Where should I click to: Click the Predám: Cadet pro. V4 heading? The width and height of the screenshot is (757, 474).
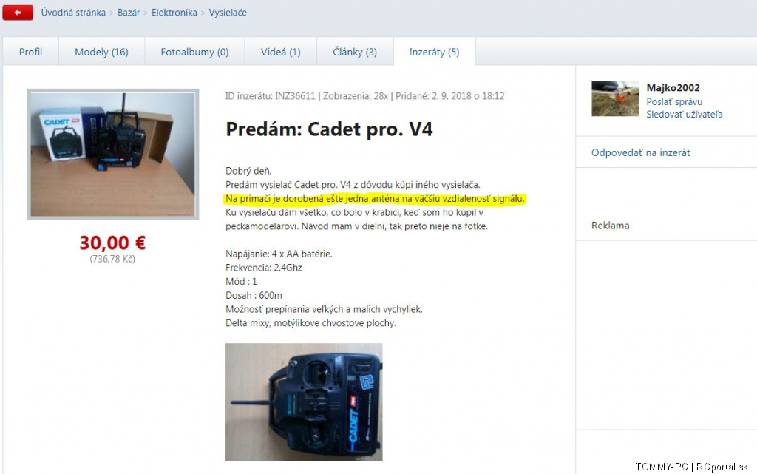329,129
